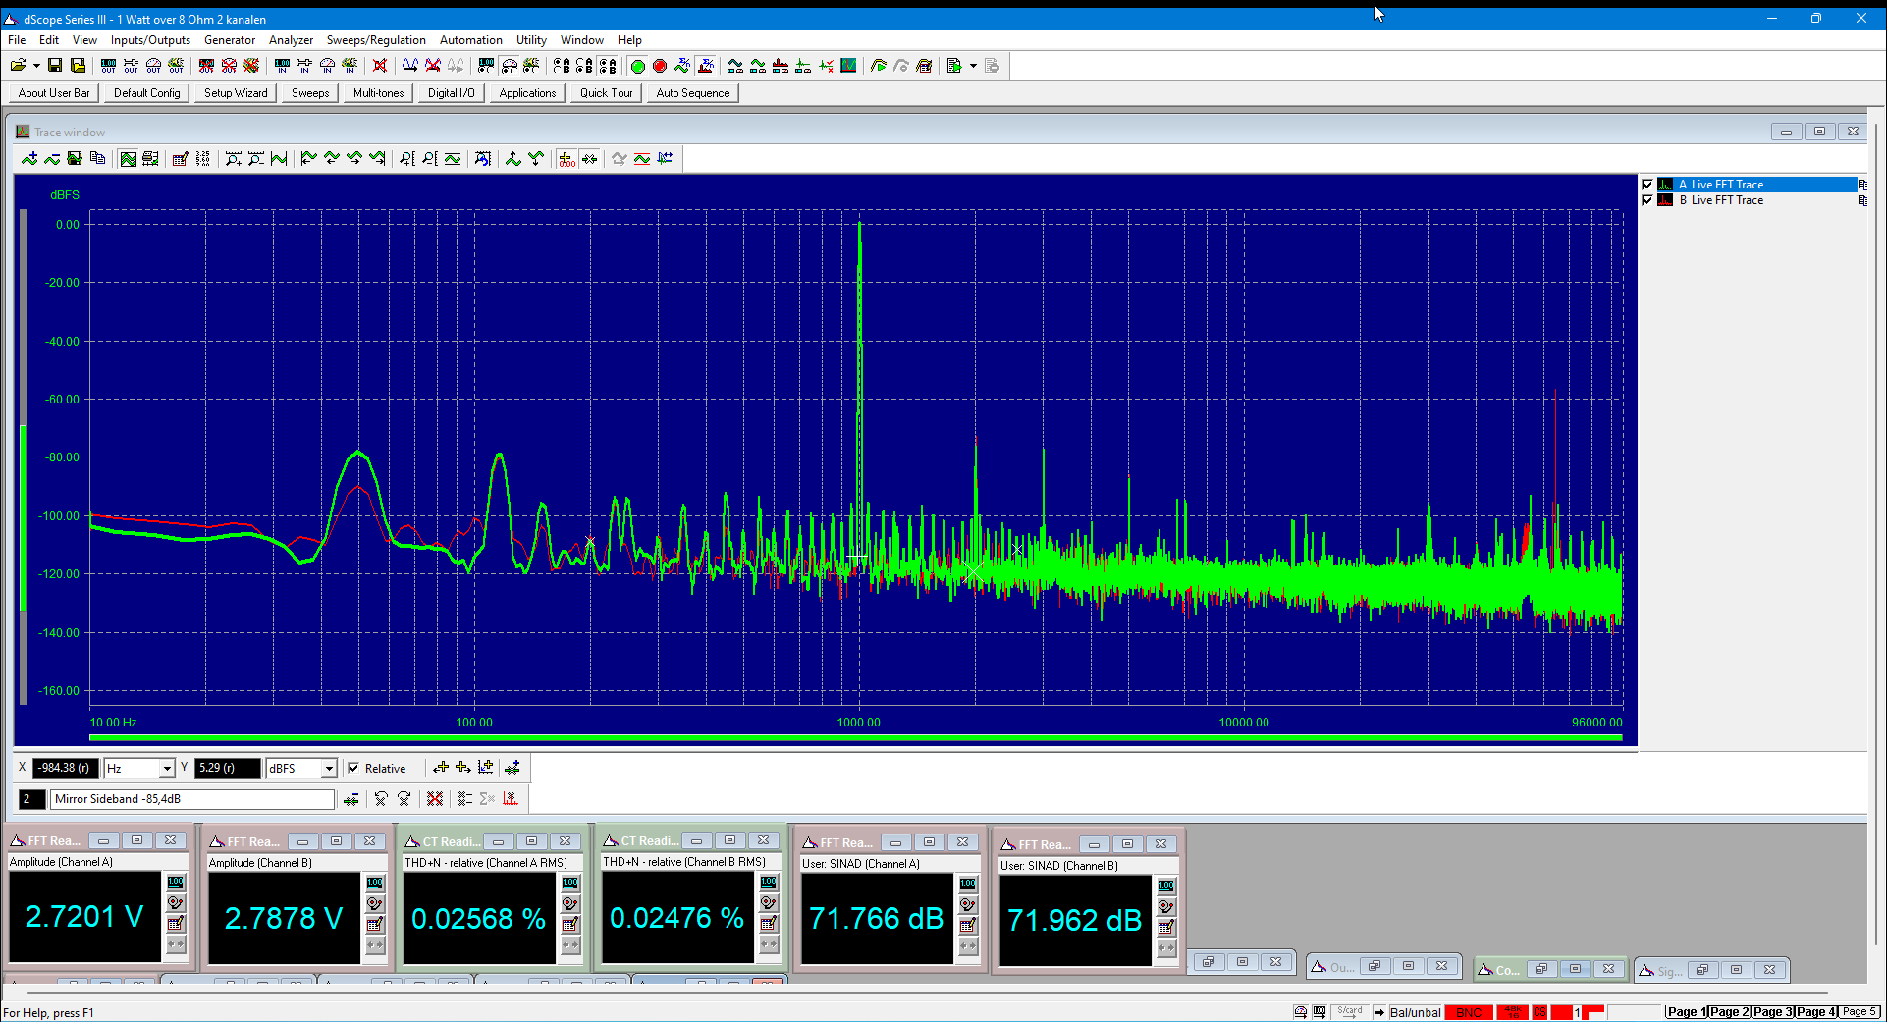Toggle A Live FFT Trace checkbox
Screen dimensions: 1887x1022
(1647, 185)
